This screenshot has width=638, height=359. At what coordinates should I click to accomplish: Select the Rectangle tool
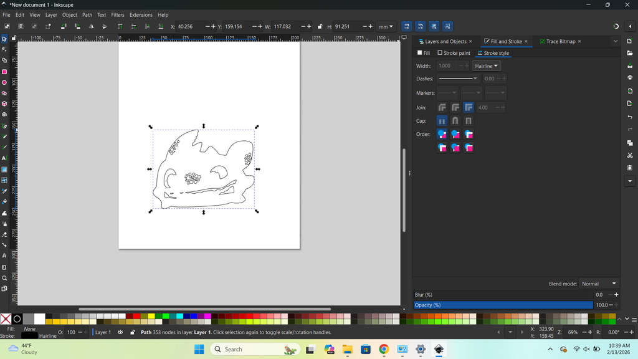coord(4,72)
